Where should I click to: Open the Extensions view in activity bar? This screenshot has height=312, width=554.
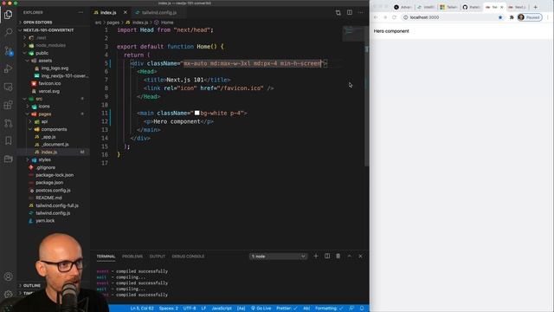[x=8, y=105]
